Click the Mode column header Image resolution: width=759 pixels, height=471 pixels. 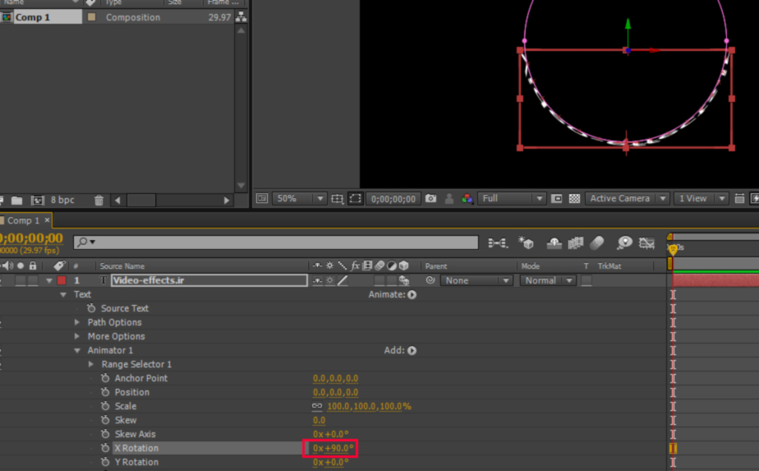(x=530, y=266)
